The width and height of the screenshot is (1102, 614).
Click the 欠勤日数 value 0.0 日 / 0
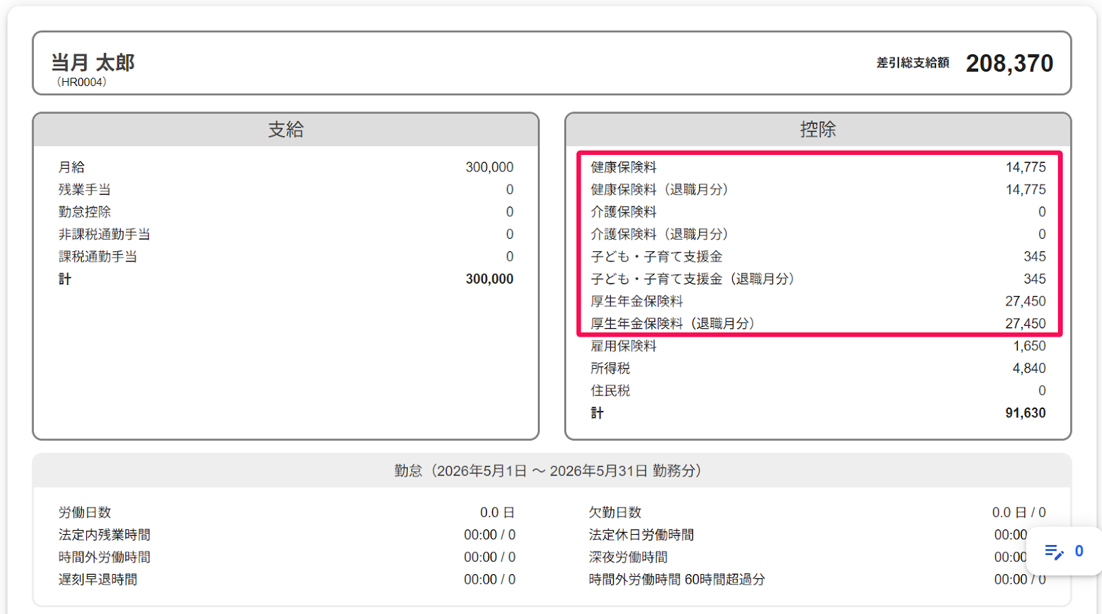(1019, 513)
